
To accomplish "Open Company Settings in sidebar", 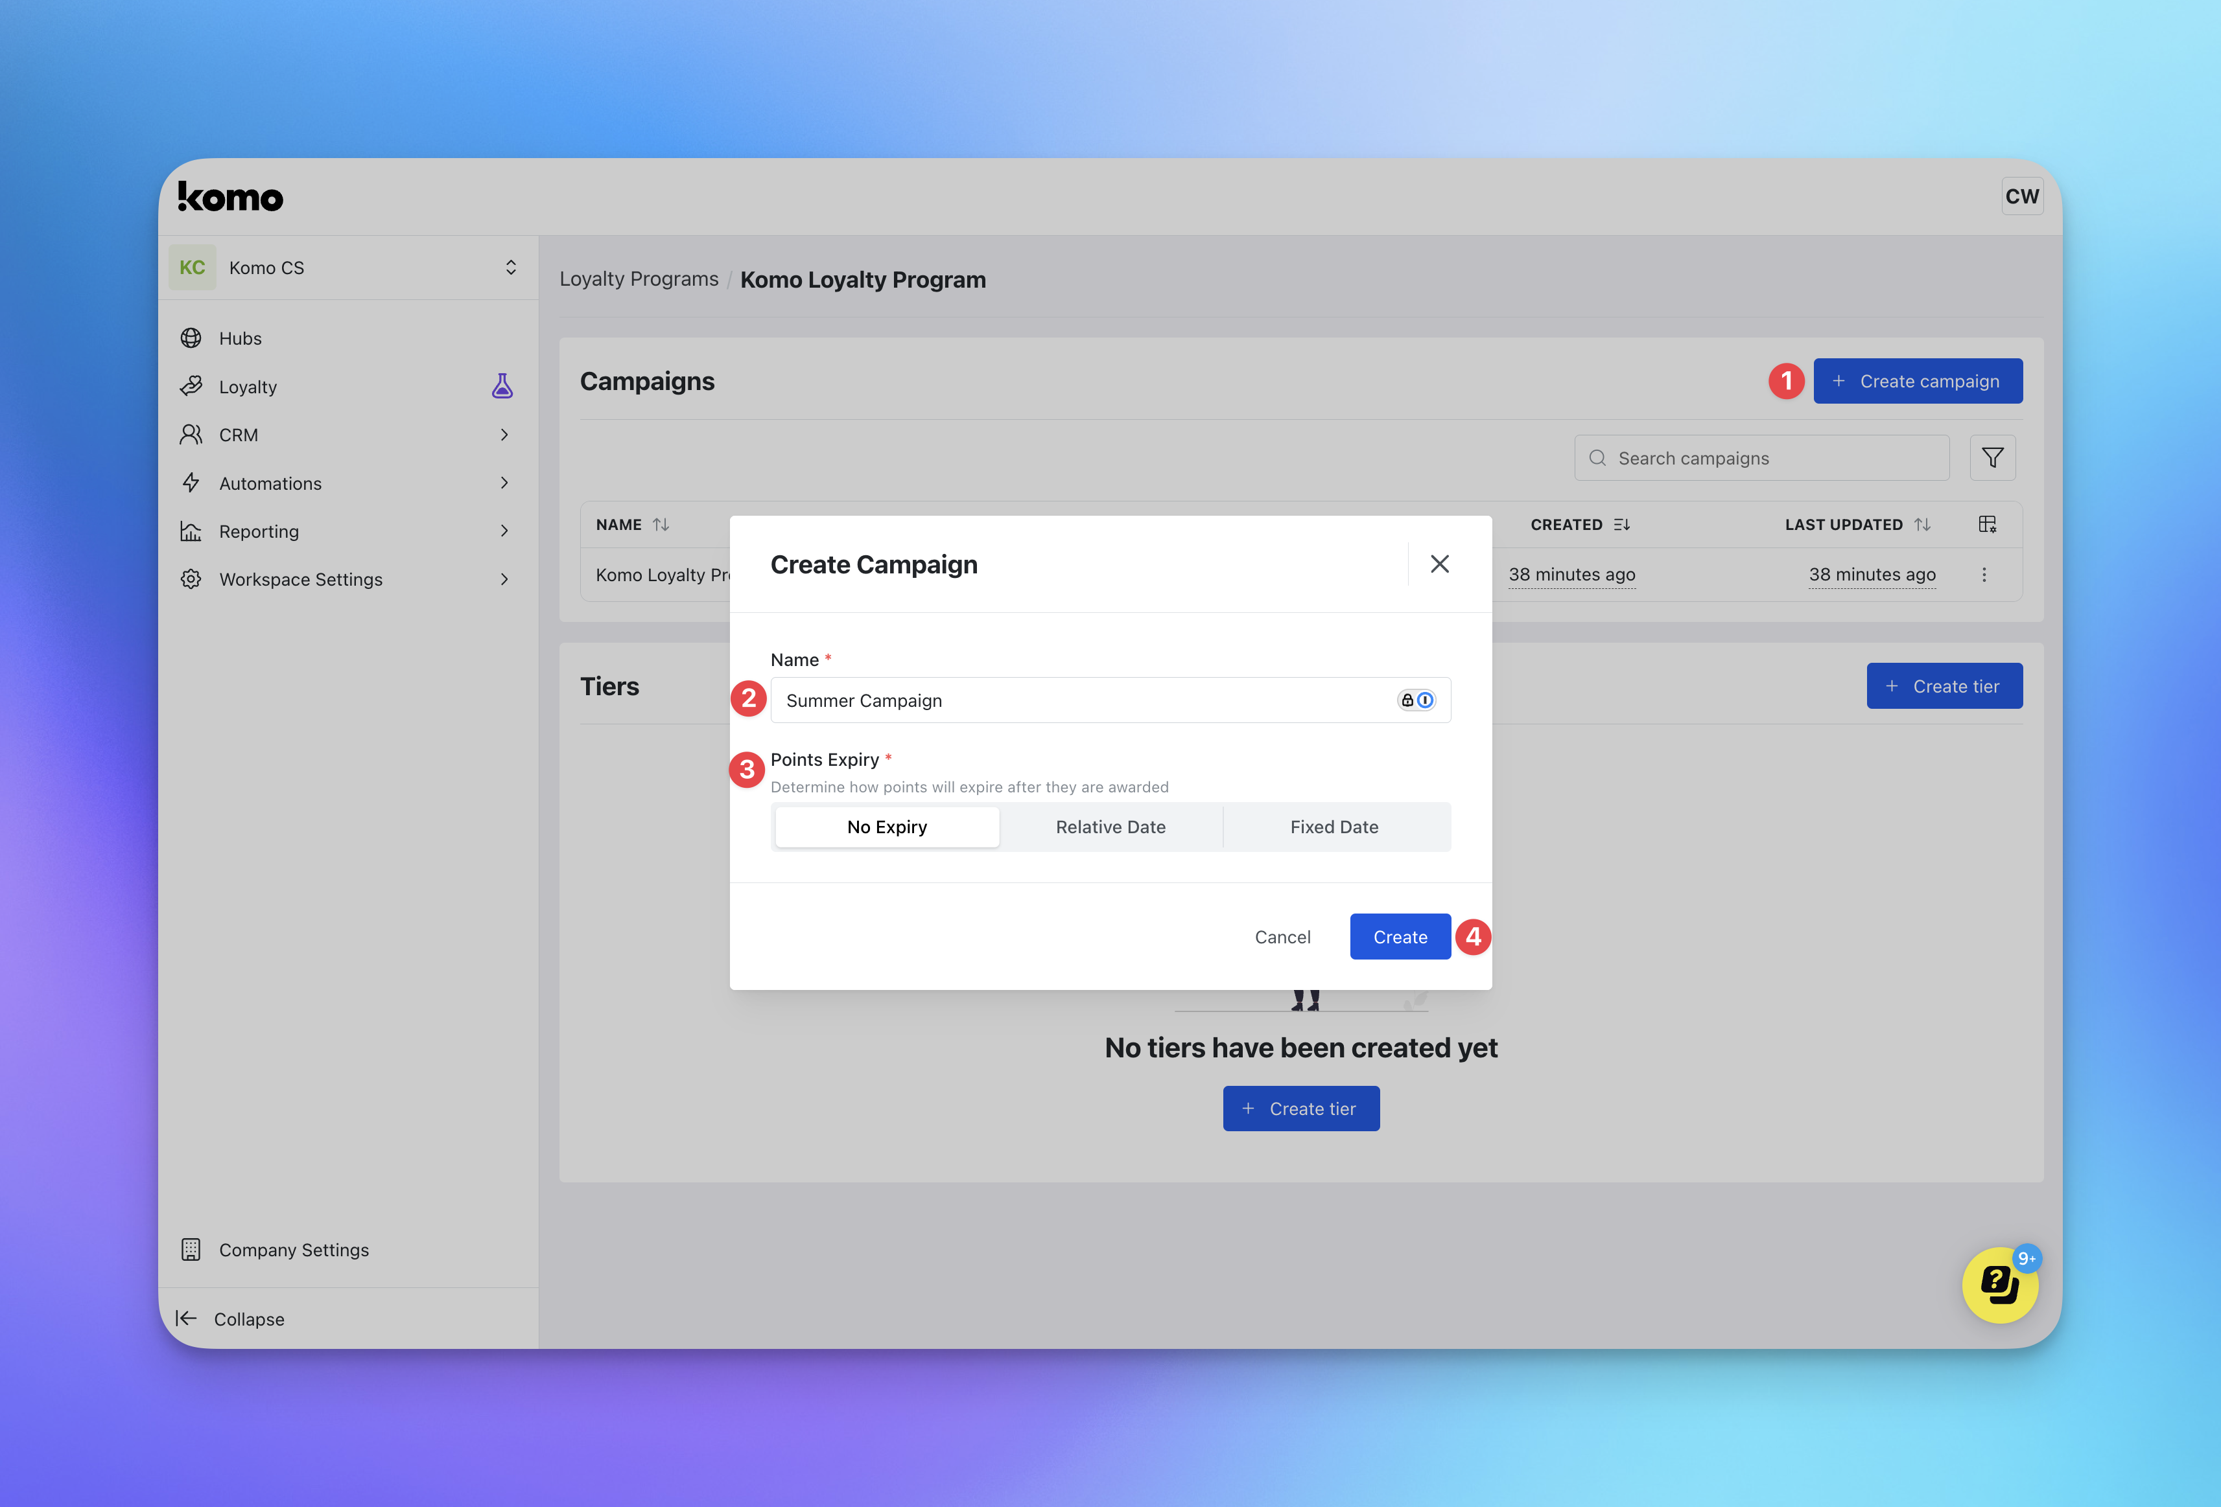I will 294,1250.
